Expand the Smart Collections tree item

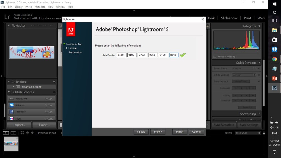14,87
